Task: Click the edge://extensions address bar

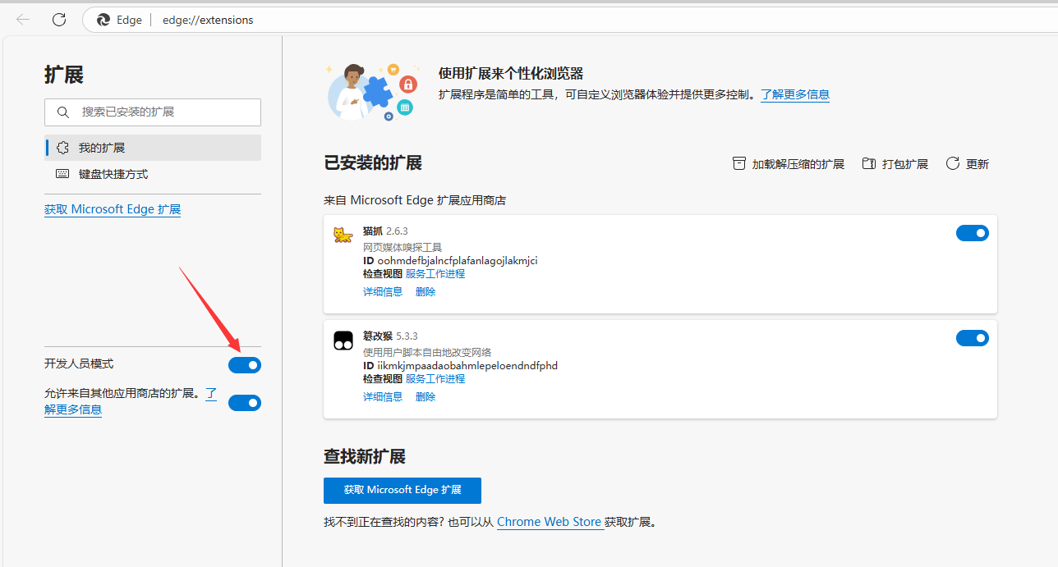Action: (570, 20)
